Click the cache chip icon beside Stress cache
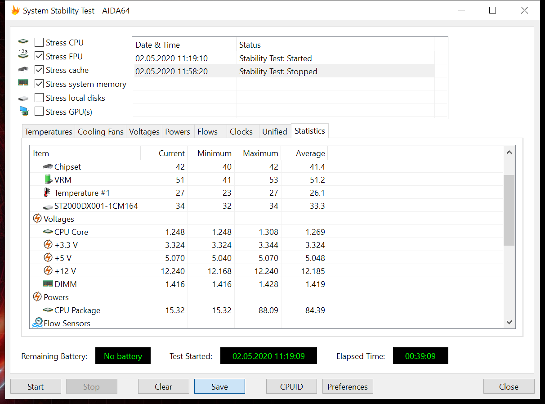545x404 pixels. coord(23,70)
